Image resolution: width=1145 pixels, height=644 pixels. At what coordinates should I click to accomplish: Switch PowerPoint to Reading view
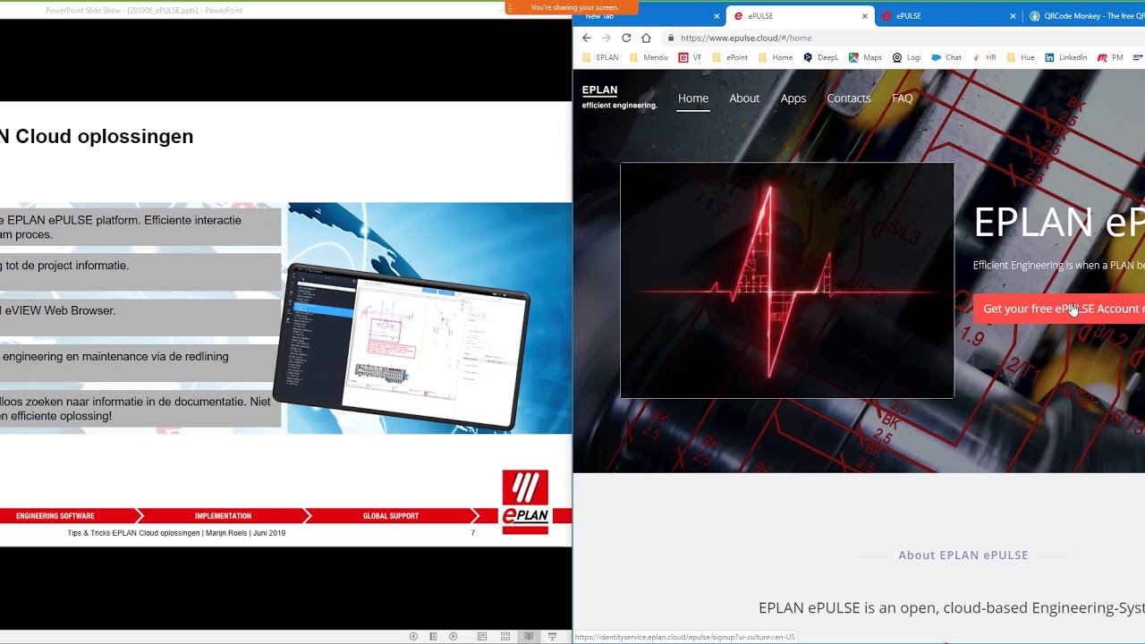click(529, 637)
